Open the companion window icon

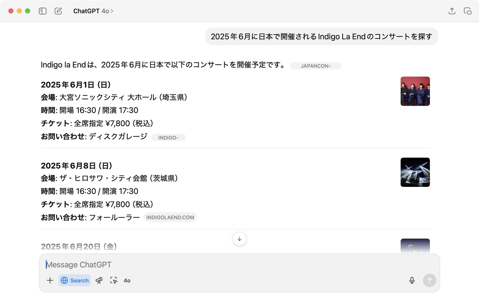(467, 11)
